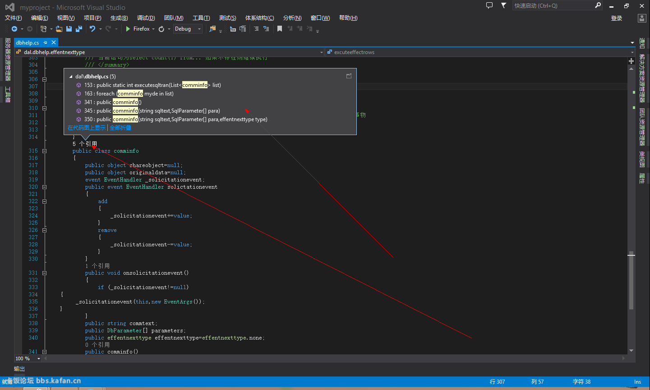Collapse the code region at line 310
Screen dimensions: 650x390
coord(44,108)
